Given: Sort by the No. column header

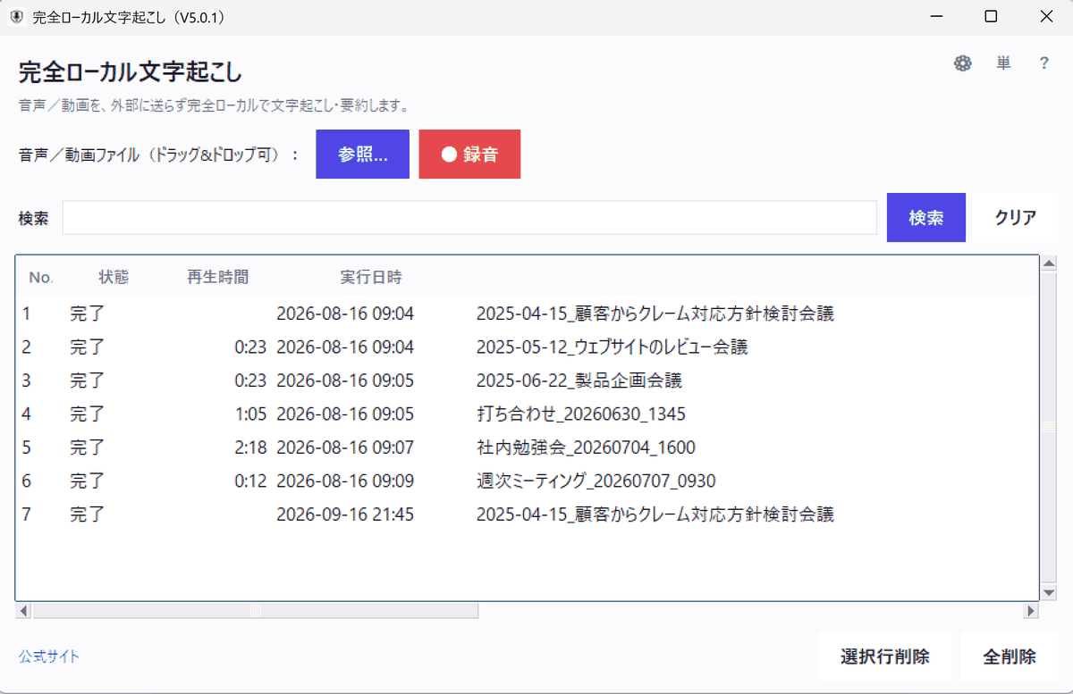Looking at the screenshot, I should point(41,277).
